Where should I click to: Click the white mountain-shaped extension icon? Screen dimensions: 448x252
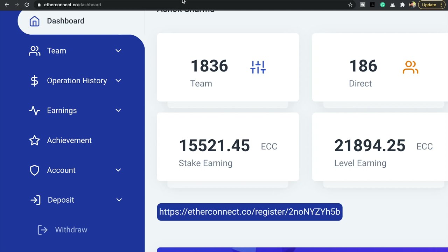click(x=393, y=5)
